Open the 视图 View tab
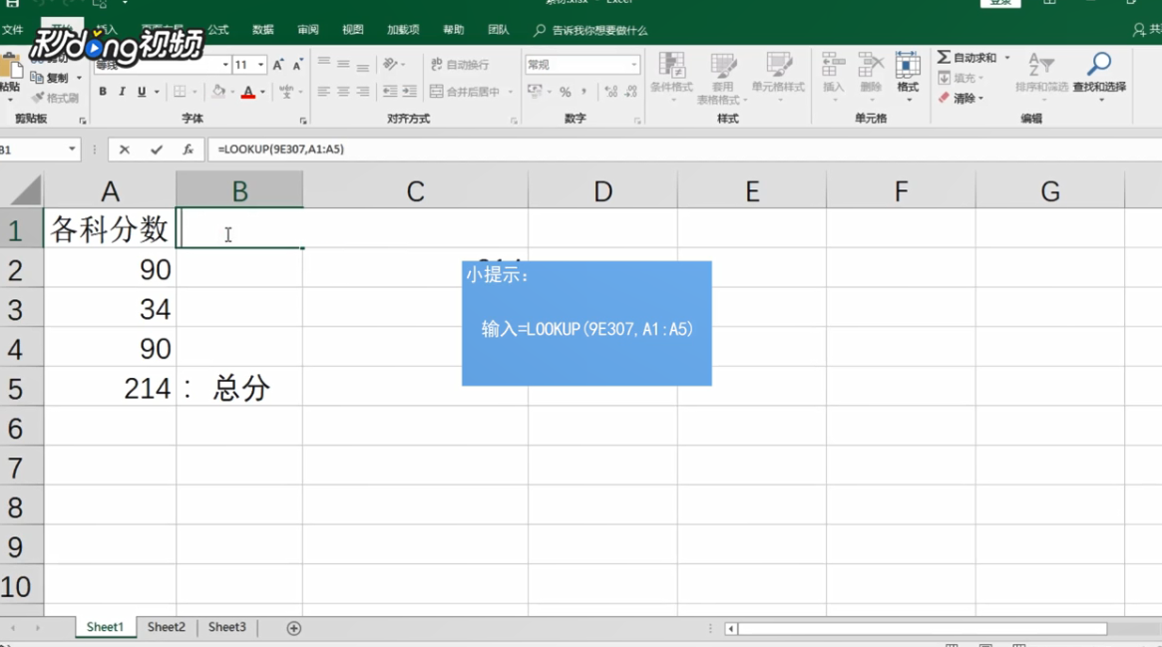 (353, 30)
